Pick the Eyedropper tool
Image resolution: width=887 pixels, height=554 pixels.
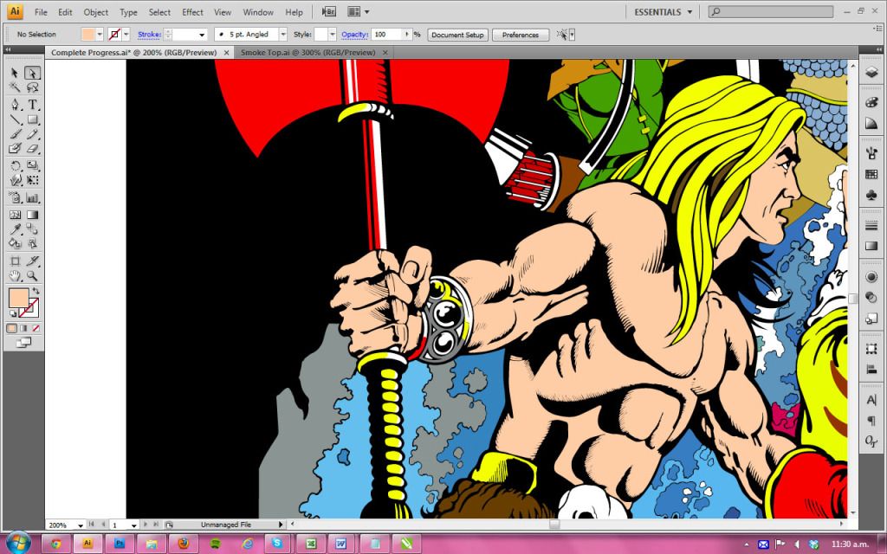[x=16, y=229]
